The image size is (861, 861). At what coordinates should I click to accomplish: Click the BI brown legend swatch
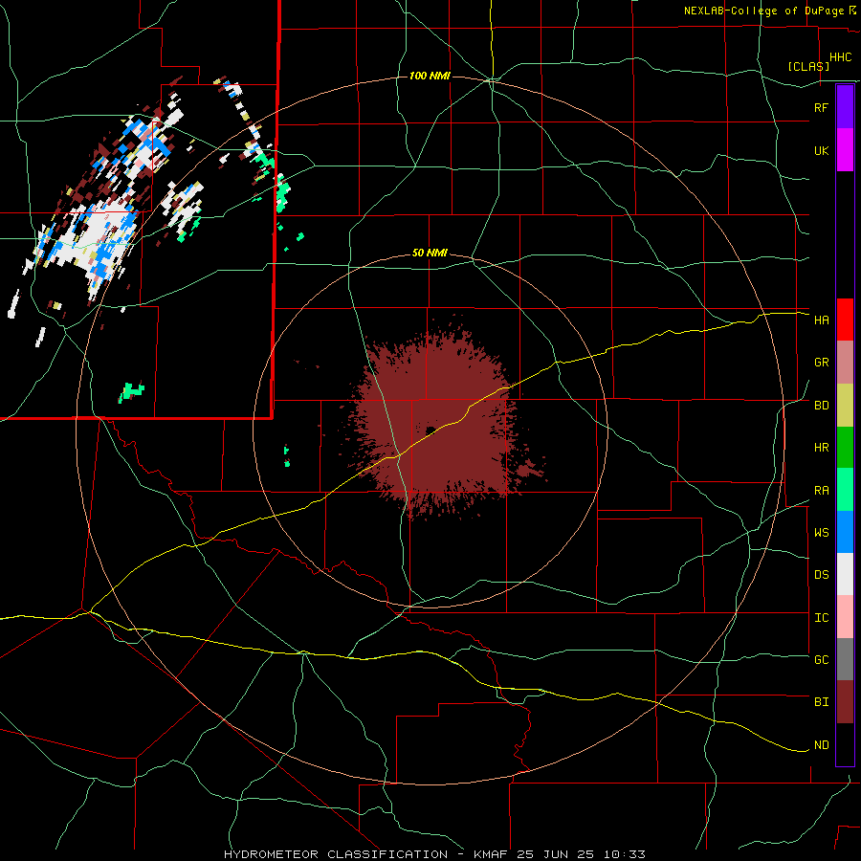pos(845,702)
